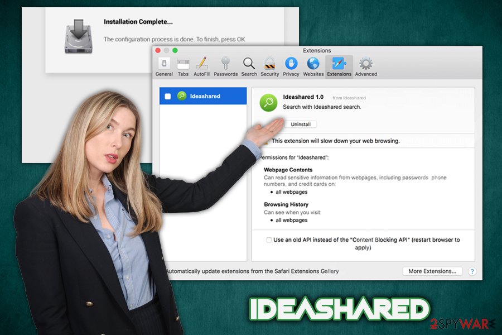Screen dimensions: 502x335
Task: Open the AutoFill preferences pane
Action: [202, 67]
